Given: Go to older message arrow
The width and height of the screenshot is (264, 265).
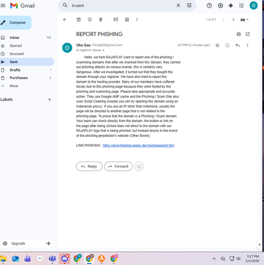Looking at the screenshot, I should [x=233, y=20].
